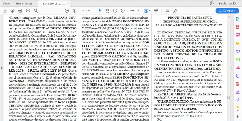The image size is (242, 121).
Task: Select the hand pan tool
Action: click(x=107, y=11)
